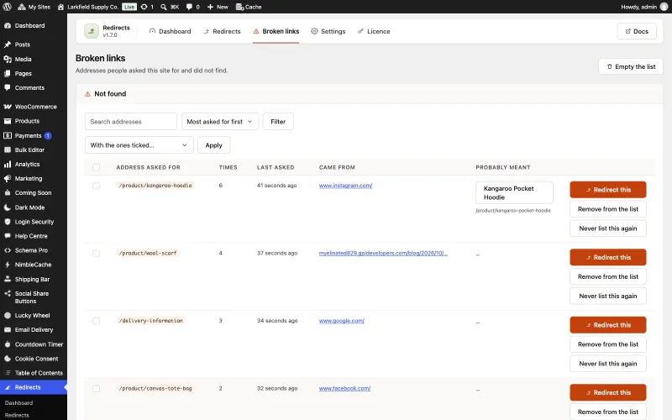Open the Lucky Wheel sidebar icon
Screen dimensions: 672x420
(x=8, y=316)
